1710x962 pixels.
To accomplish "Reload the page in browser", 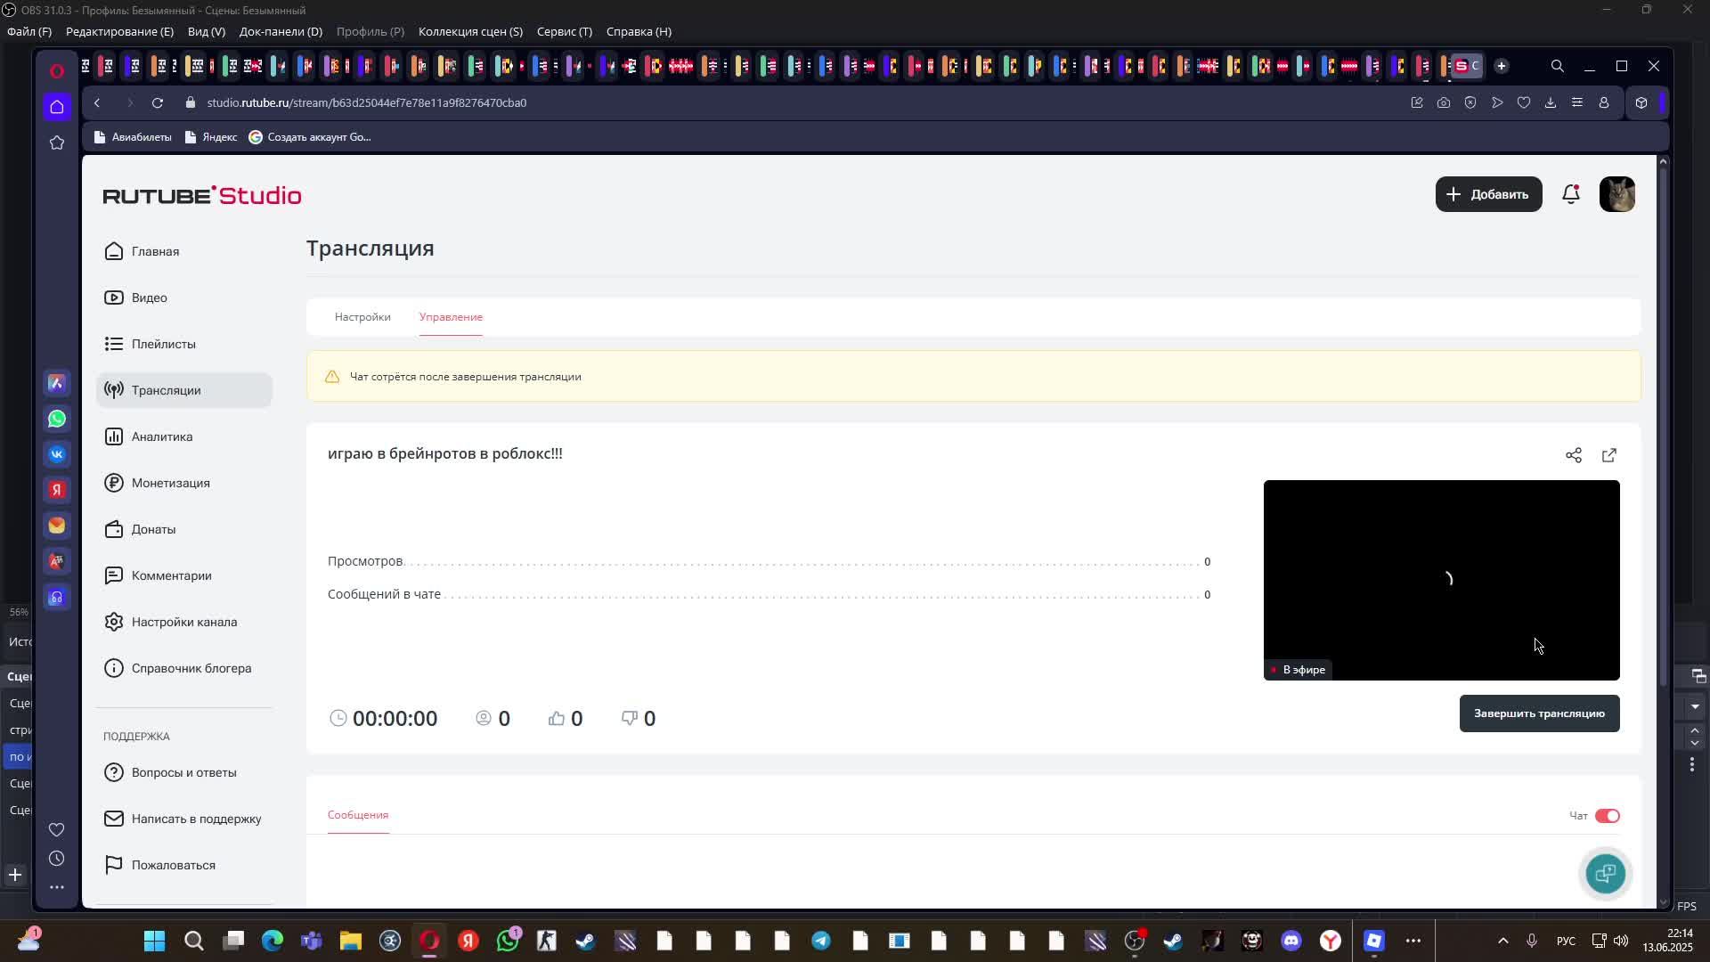I will (158, 103).
